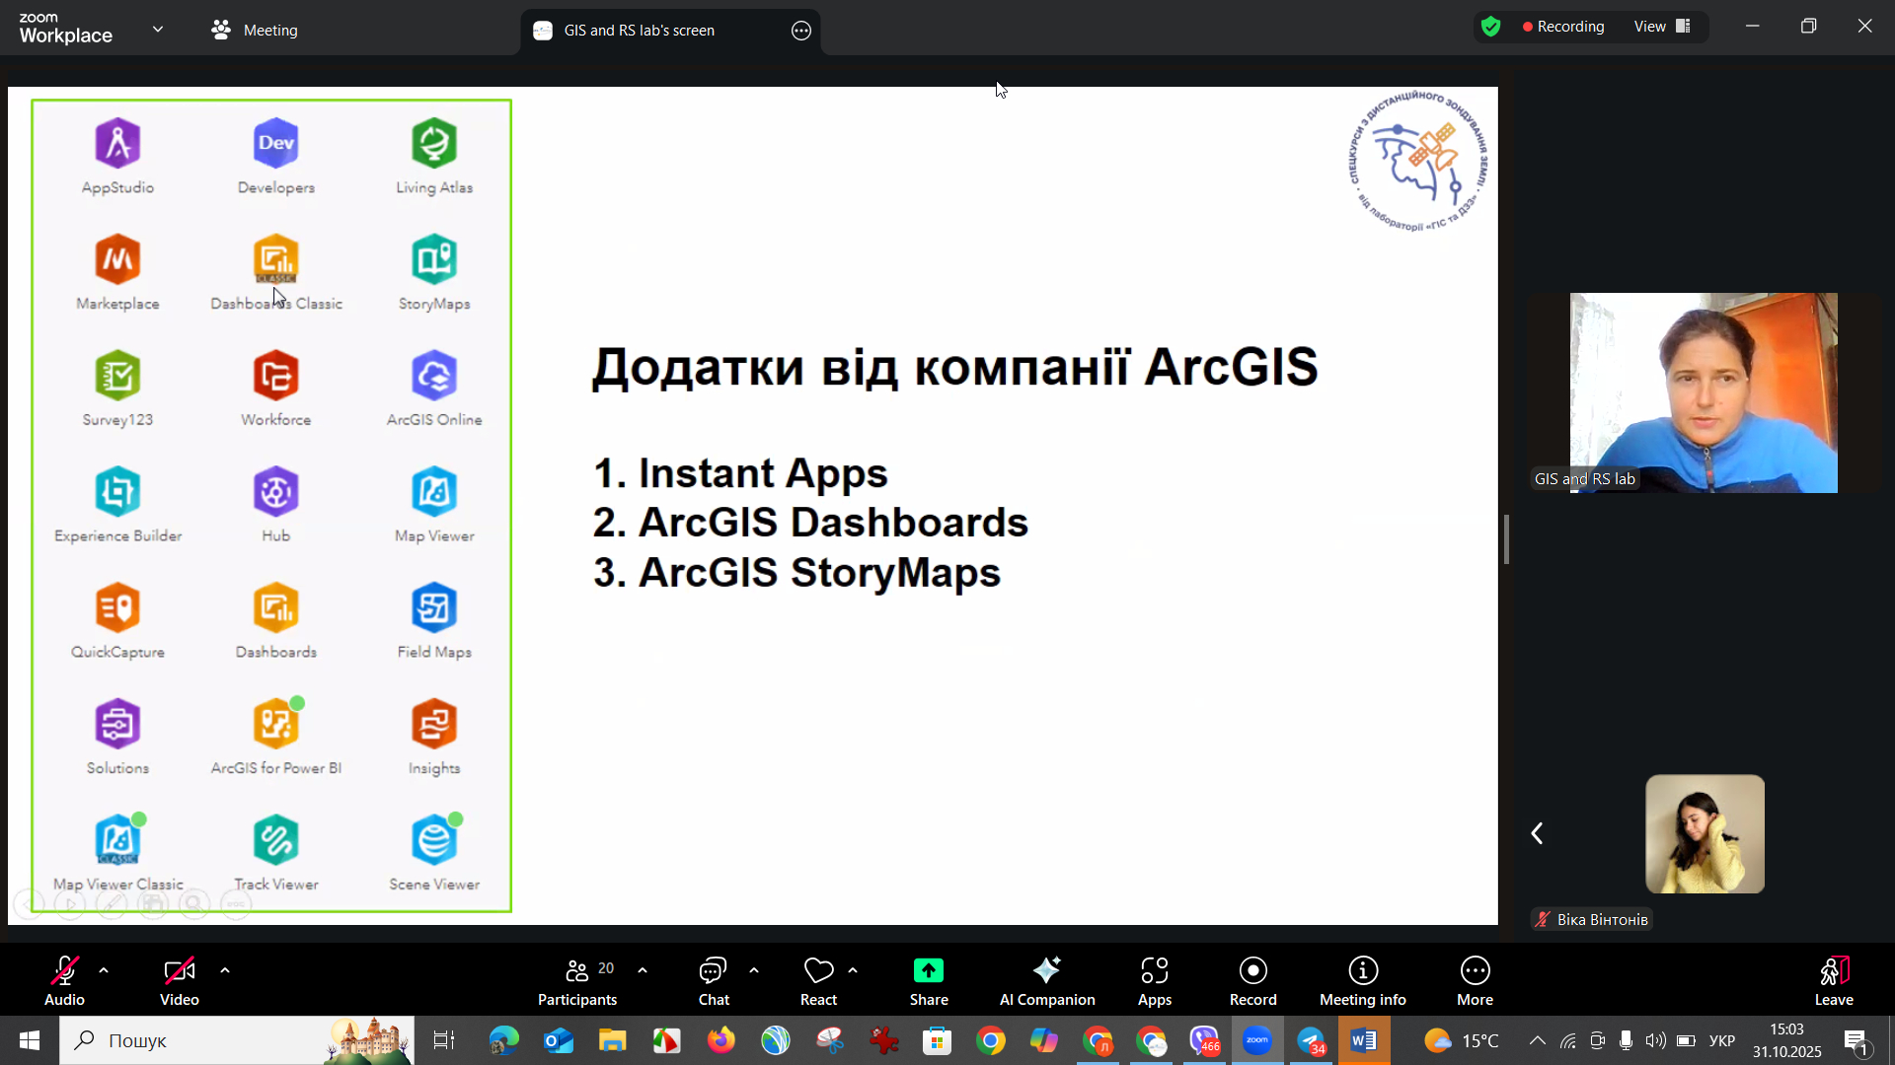
Task: Open the View layout menu
Action: coord(1663,27)
